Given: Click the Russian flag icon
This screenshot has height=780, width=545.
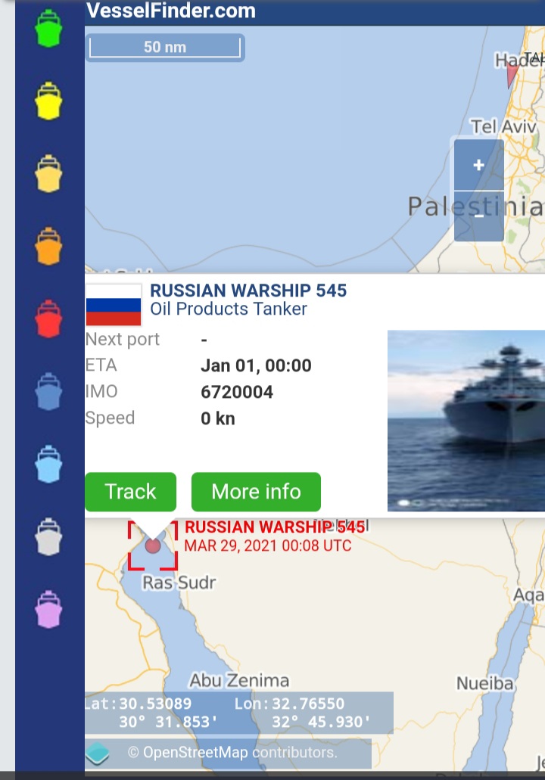Looking at the screenshot, I should click(114, 305).
